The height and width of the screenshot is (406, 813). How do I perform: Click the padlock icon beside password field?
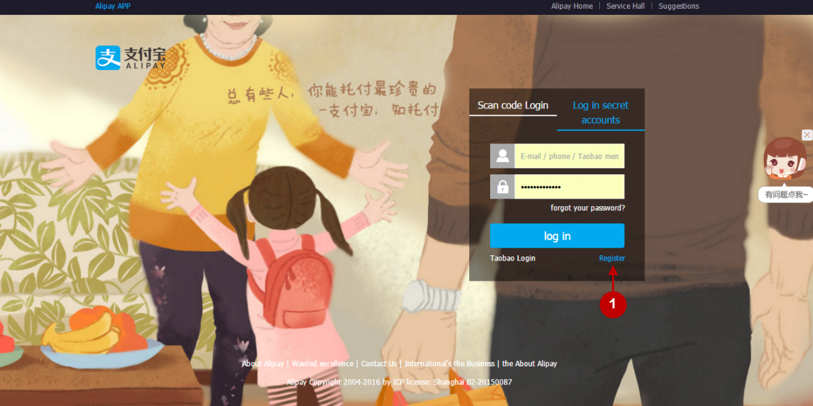[502, 187]
